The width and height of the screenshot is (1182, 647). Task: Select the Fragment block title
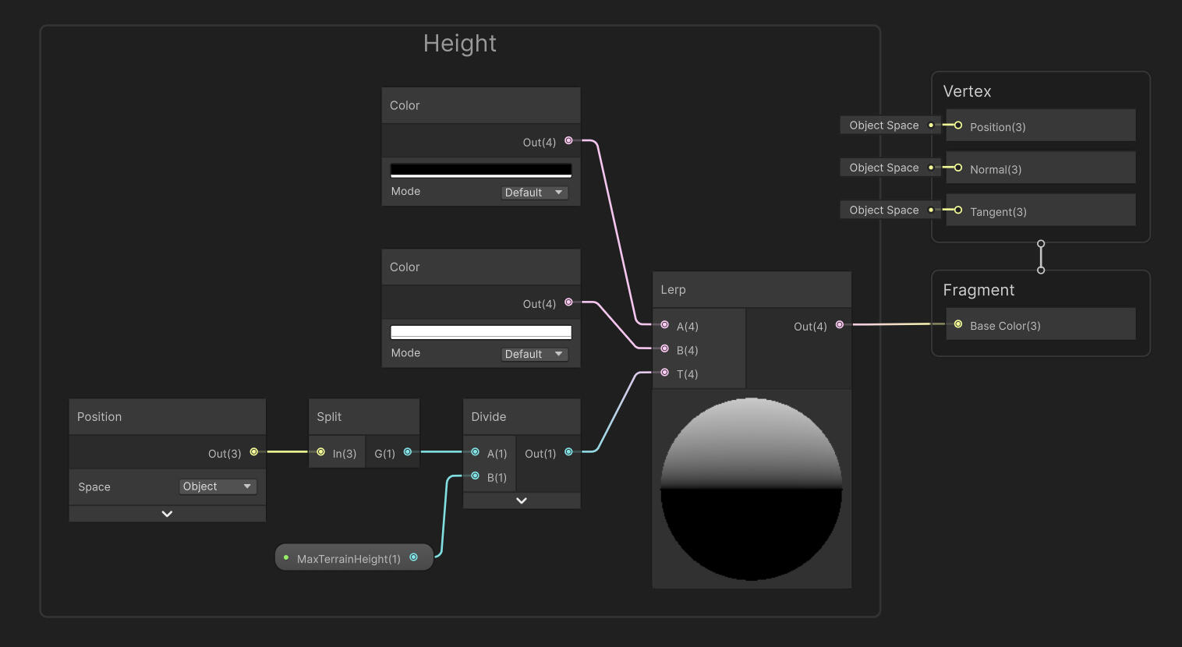pos(979,290)
